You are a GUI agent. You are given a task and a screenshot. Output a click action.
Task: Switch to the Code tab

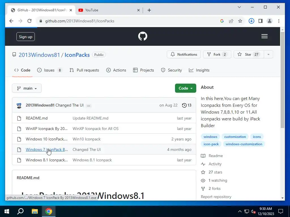pyautogui.click(x=22, y=70)
